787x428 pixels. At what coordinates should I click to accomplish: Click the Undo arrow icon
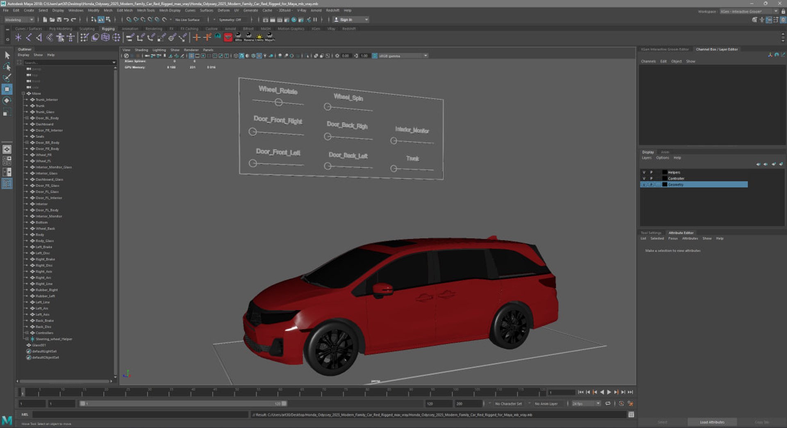[66, 20]
